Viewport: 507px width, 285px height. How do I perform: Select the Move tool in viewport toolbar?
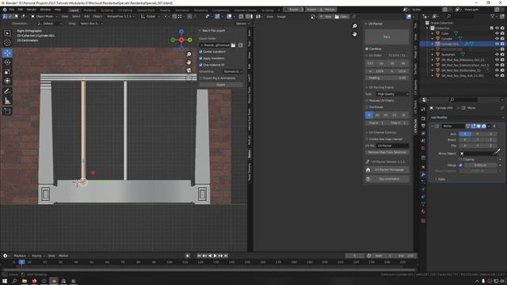[7, 53]
